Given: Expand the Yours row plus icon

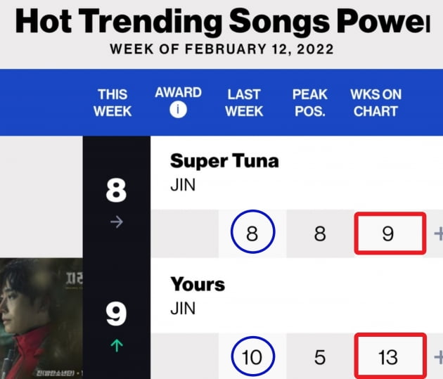Looking at the screenshot, I should tap(439, 357).
